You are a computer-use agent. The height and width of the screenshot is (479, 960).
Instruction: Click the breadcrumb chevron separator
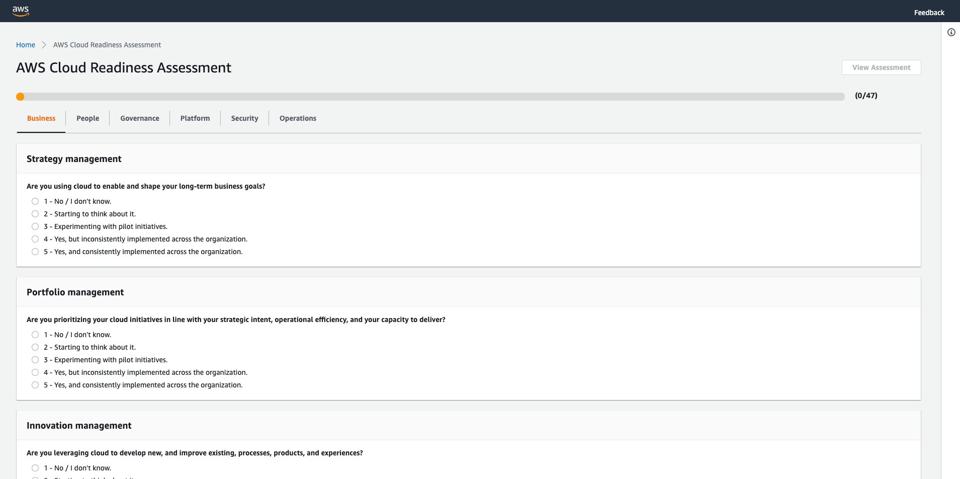(44, 45)
